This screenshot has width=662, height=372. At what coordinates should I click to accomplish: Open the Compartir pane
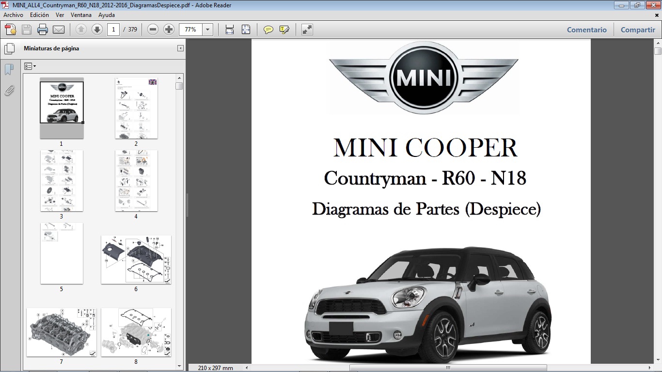[637, 30]
